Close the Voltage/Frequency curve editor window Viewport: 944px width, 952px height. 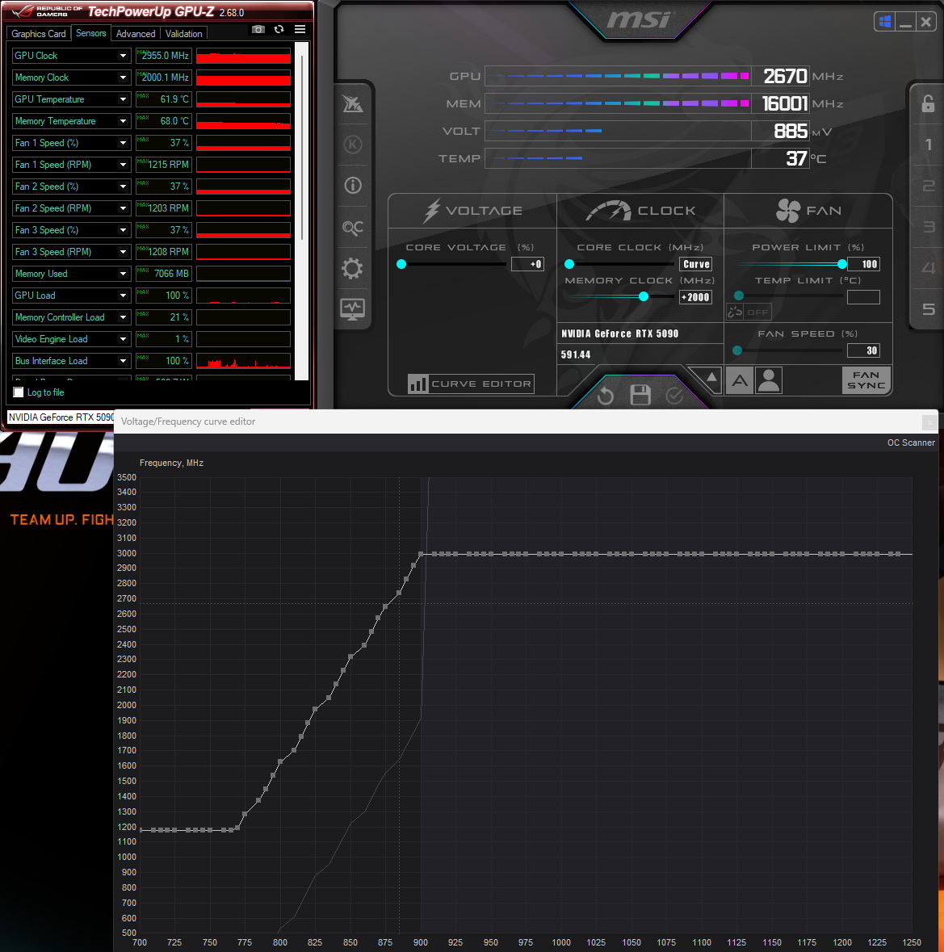[929, 421]
